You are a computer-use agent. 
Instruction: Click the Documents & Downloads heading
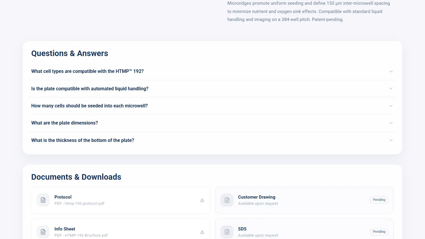click(76, 177)
